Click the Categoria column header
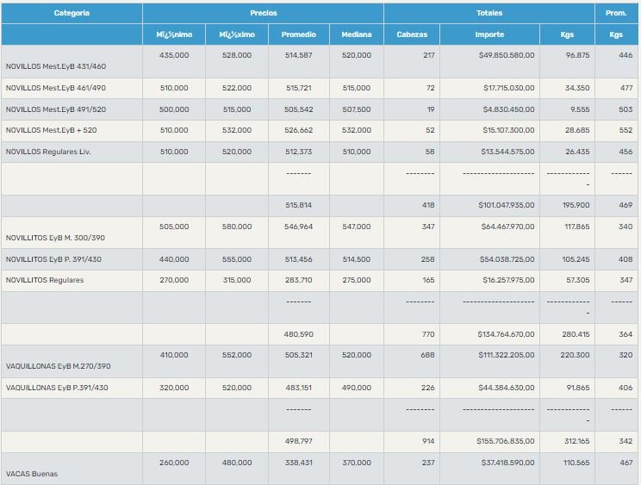 (x=72, y=13)
